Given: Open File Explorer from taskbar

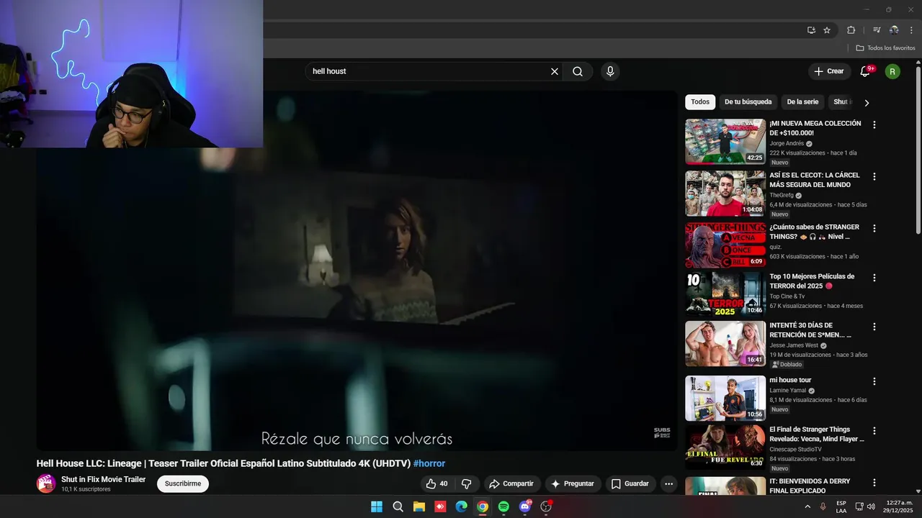Looking at the screenshot, I should [x=419, y=506].
